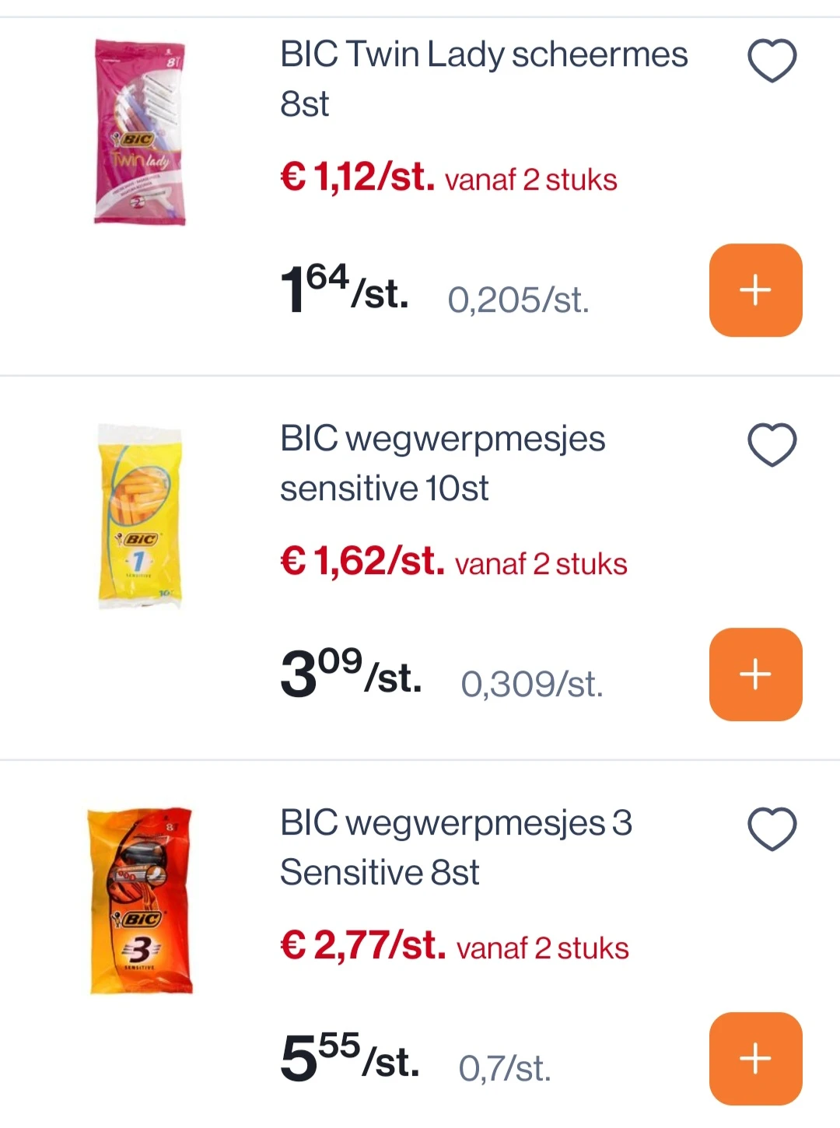Open BIC wegwerpmesjes sensitive 10st title

tap(443, 464)
